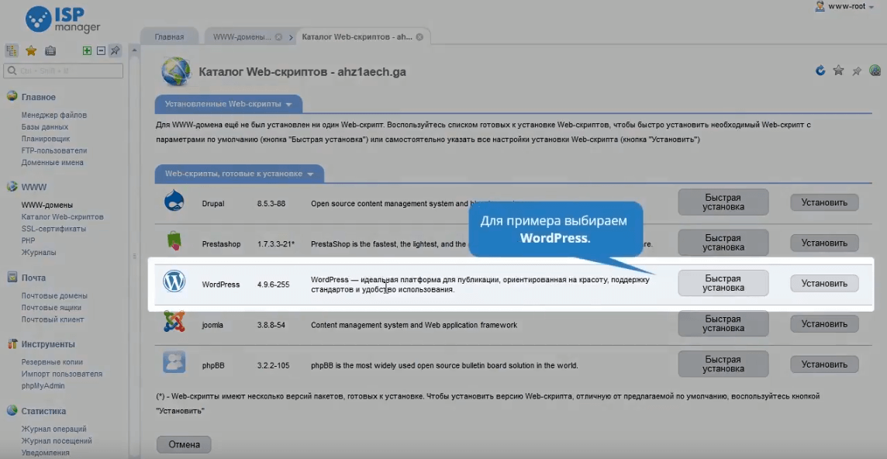Collapse the Инструменты sidebar group
The width and height of the screenshot is (887, 459).
[48, 344]
